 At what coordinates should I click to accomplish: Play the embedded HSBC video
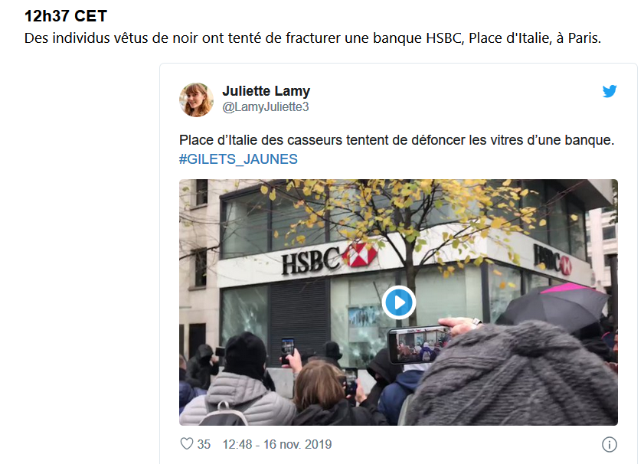(x=398, y=302)
